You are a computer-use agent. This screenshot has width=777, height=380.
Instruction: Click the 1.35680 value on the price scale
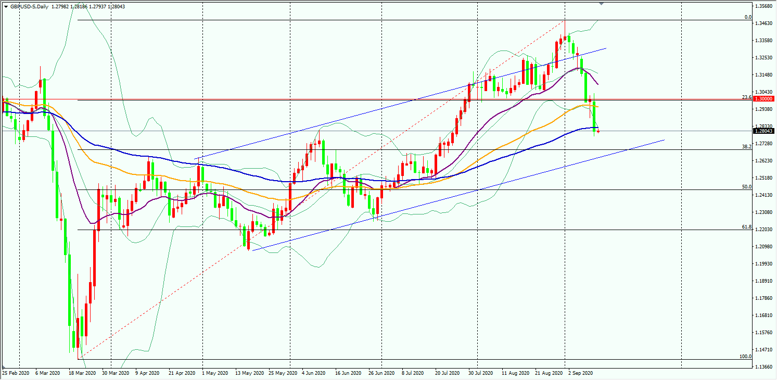pyautogui.click(x=763, y=6)
